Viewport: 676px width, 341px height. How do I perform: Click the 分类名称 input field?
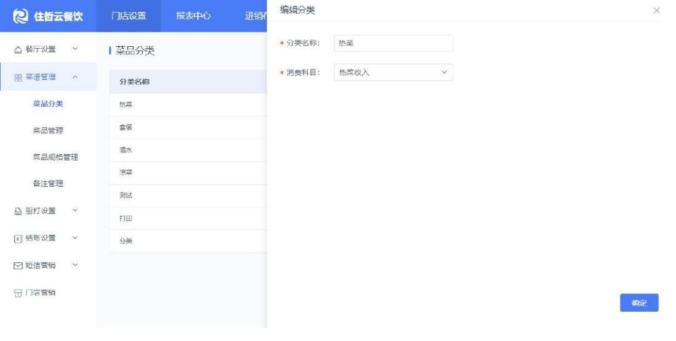click(x=393, y=43)
